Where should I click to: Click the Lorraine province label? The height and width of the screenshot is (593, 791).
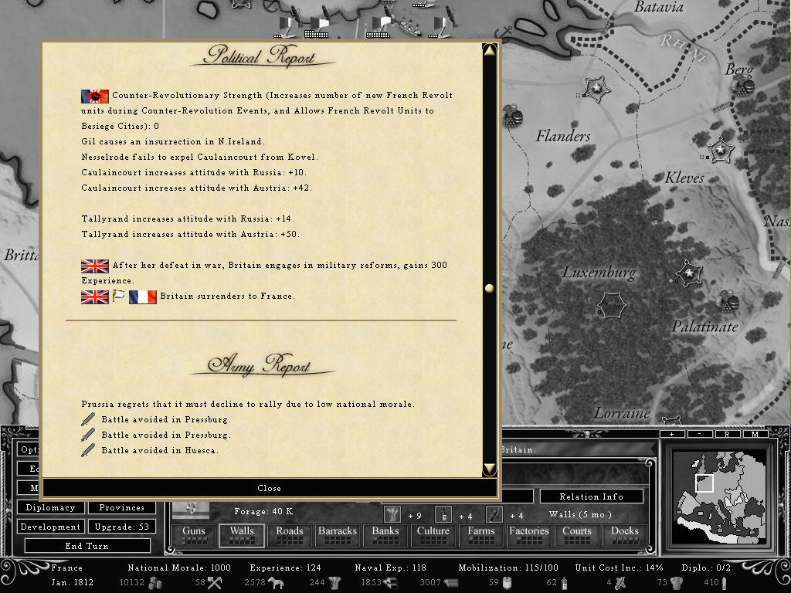622,413
